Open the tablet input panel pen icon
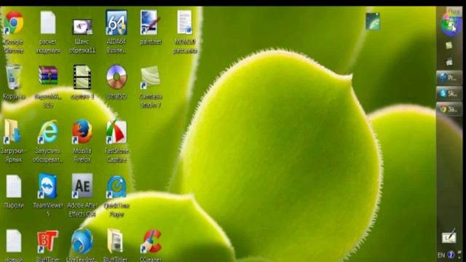The height and width of the screenshot is (262, 466). [x=449, y=236]
